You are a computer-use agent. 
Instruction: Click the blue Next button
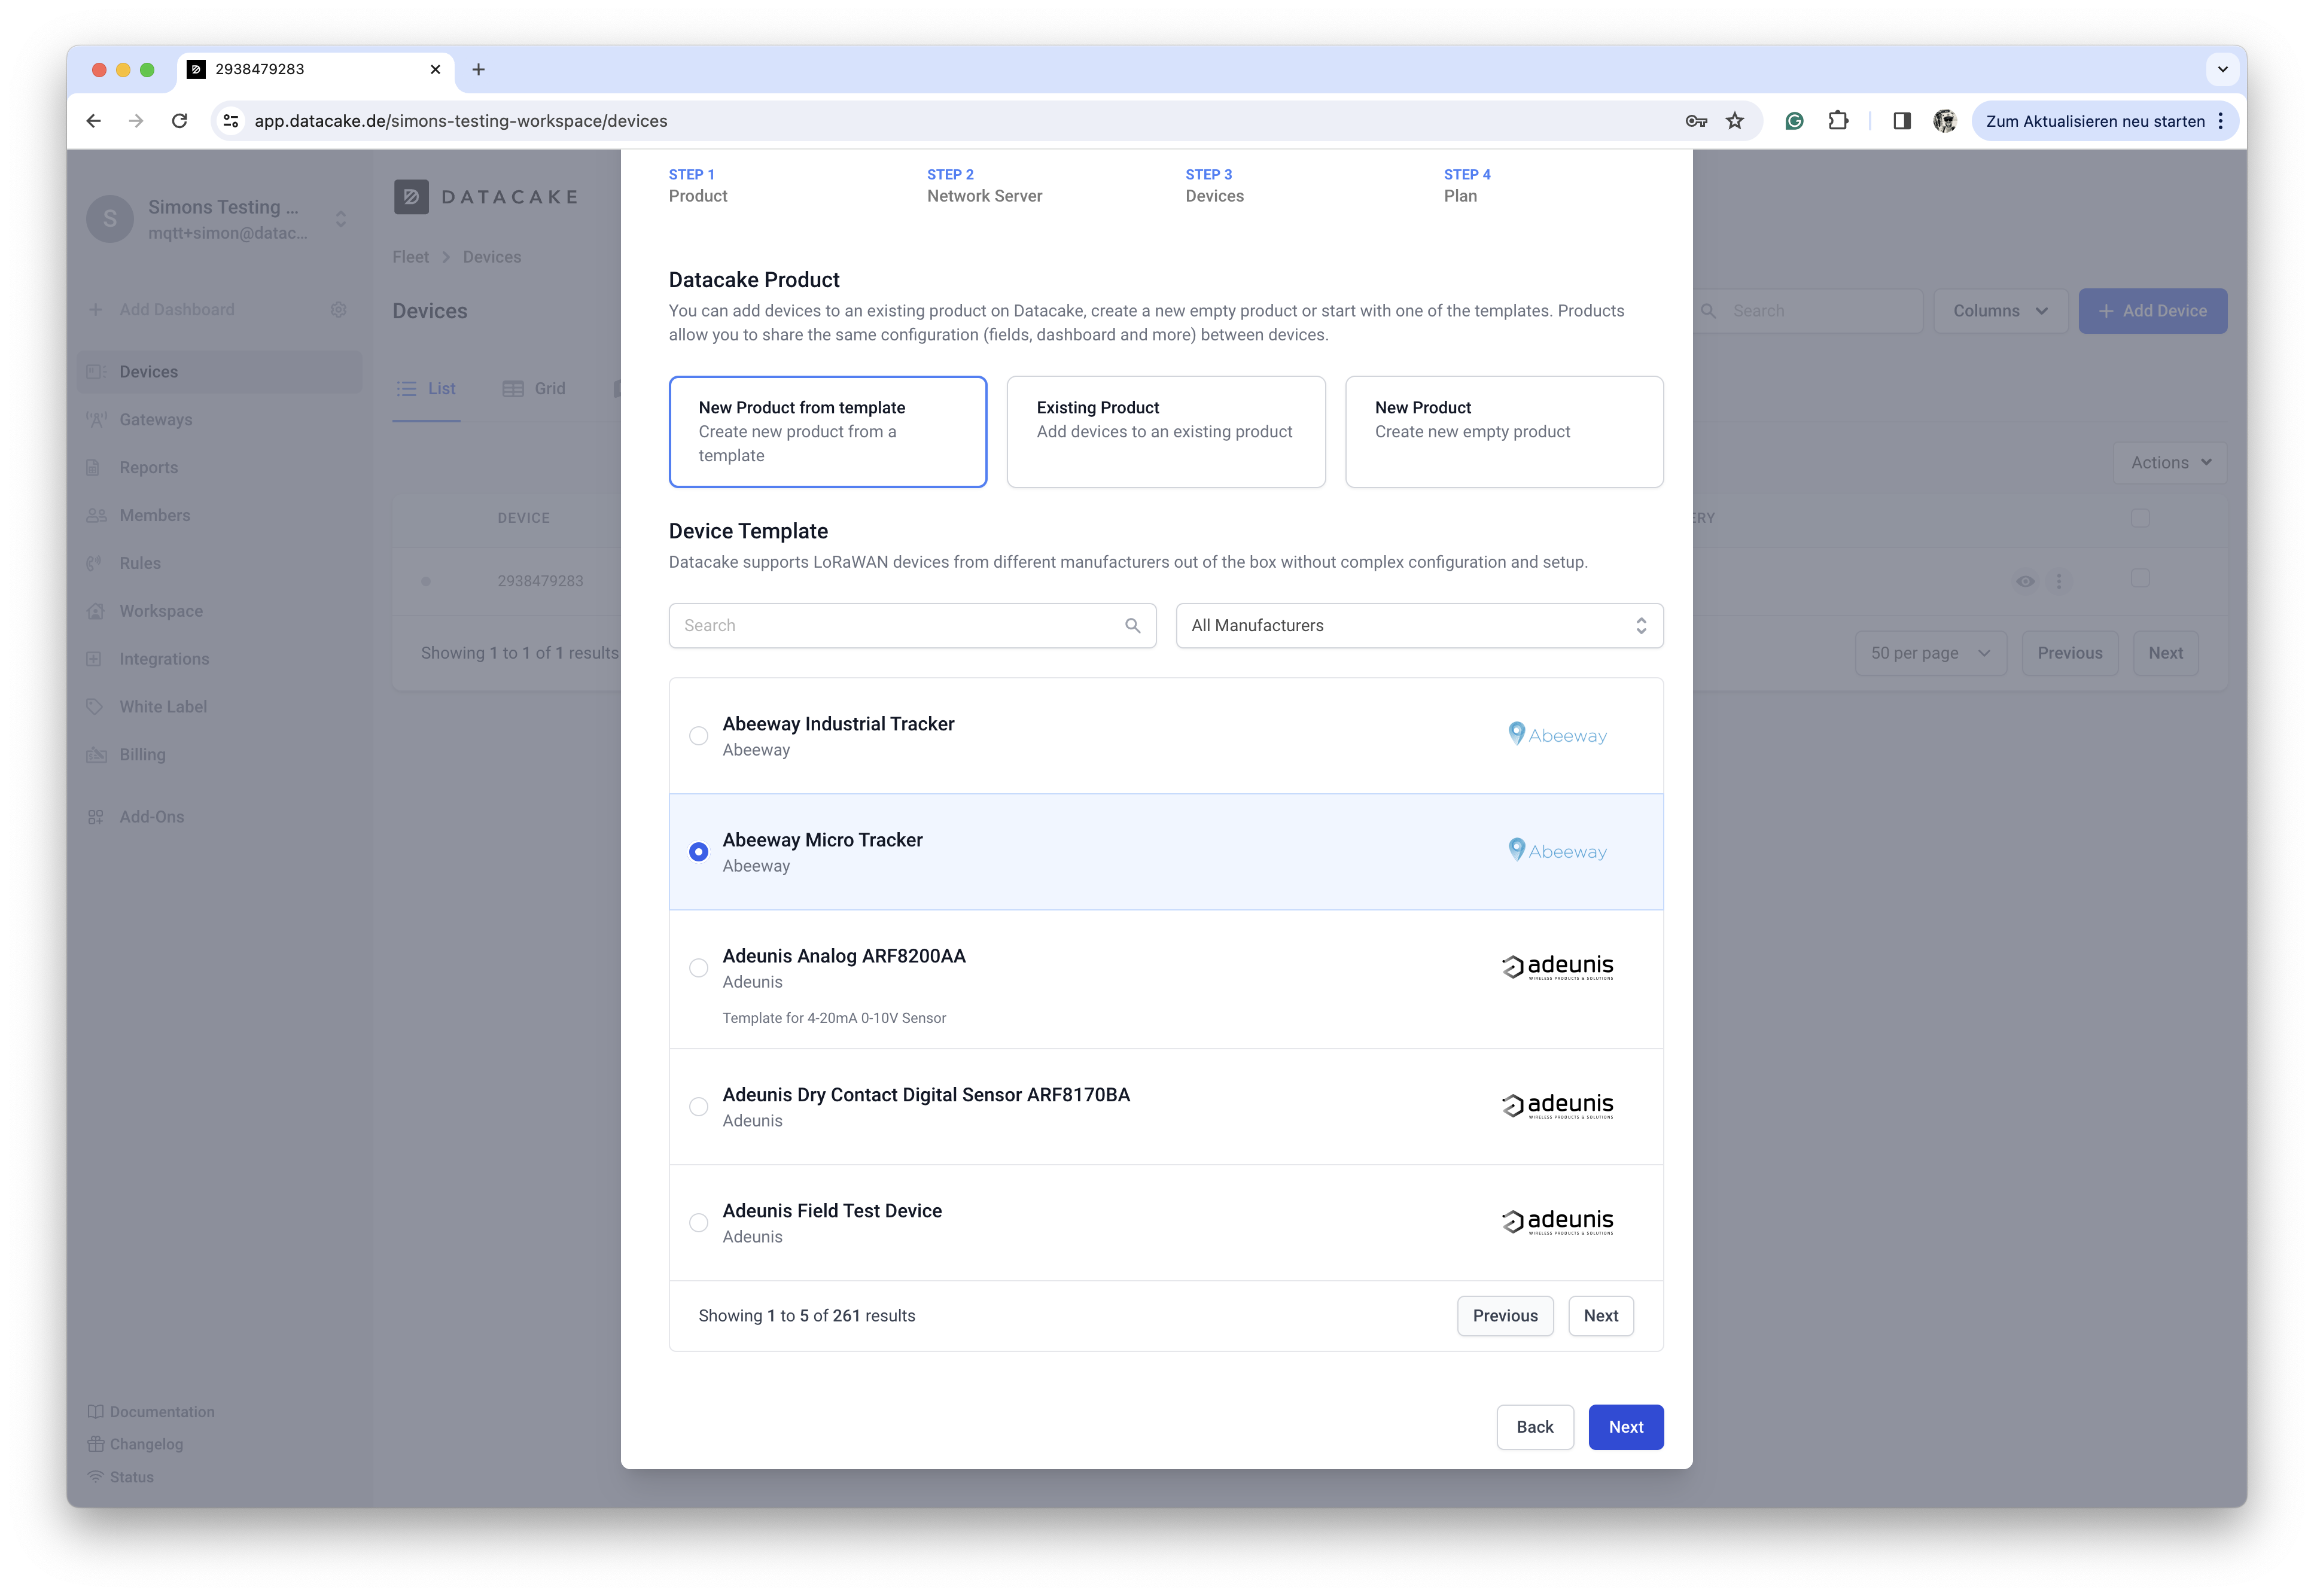coord(1625,1427)
